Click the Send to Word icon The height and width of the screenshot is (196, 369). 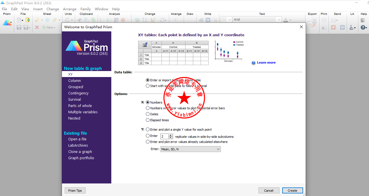point(343,27)
